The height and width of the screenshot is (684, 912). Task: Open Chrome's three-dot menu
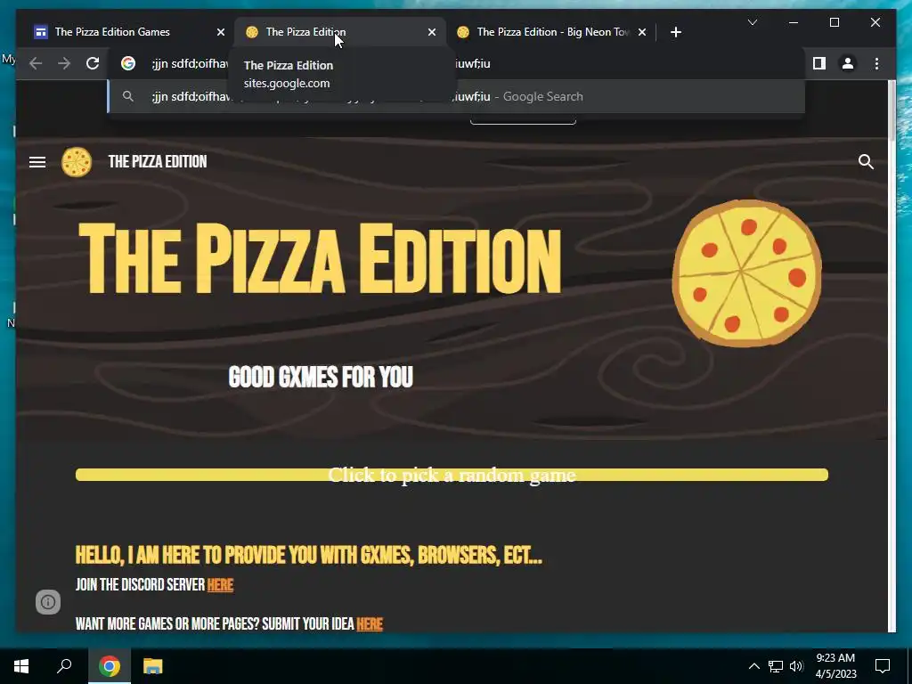[876, 63]
